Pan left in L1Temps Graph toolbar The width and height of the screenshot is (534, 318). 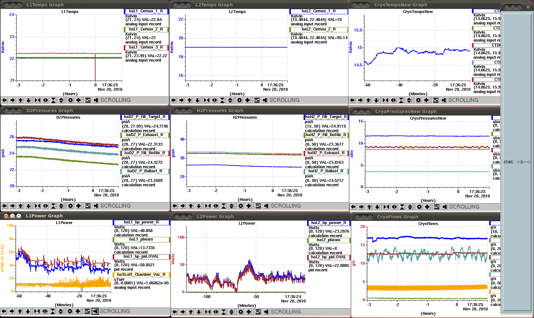tap(4, 100)
